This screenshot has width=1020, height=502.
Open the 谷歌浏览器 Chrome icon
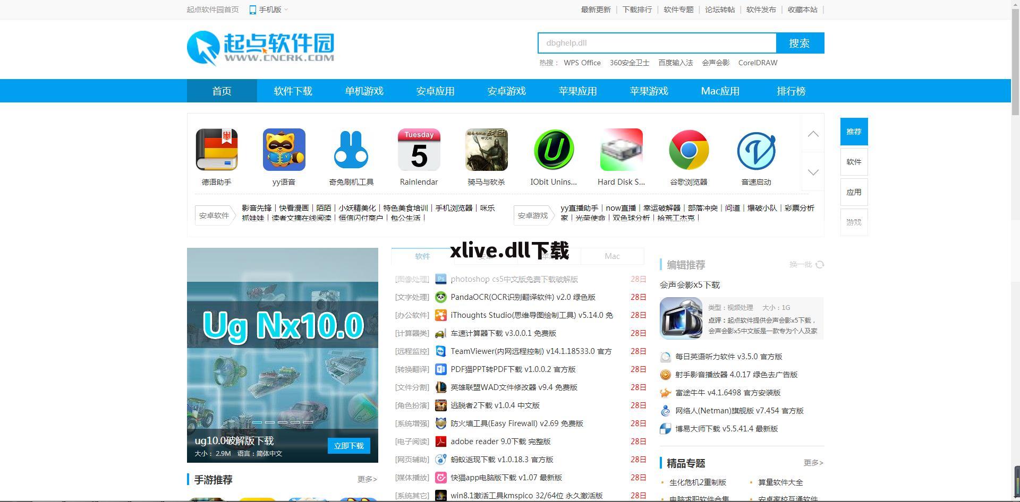point(689,150)
